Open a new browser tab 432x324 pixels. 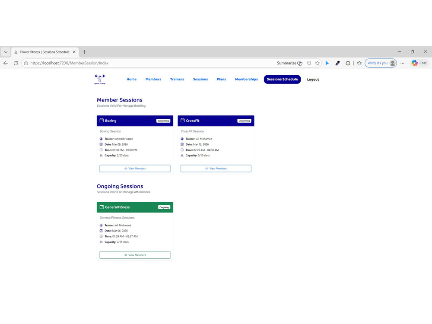coord(85,52)
